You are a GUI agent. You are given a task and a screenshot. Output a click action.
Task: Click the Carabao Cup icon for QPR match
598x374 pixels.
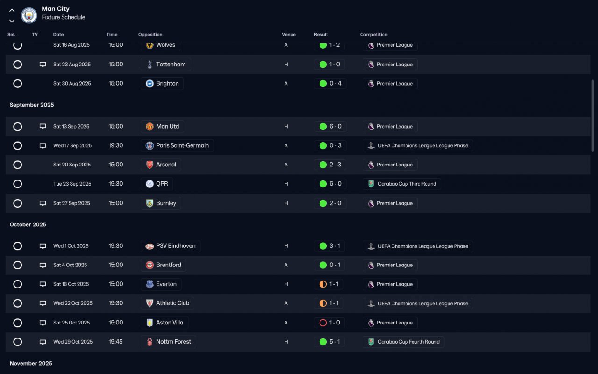371,184
